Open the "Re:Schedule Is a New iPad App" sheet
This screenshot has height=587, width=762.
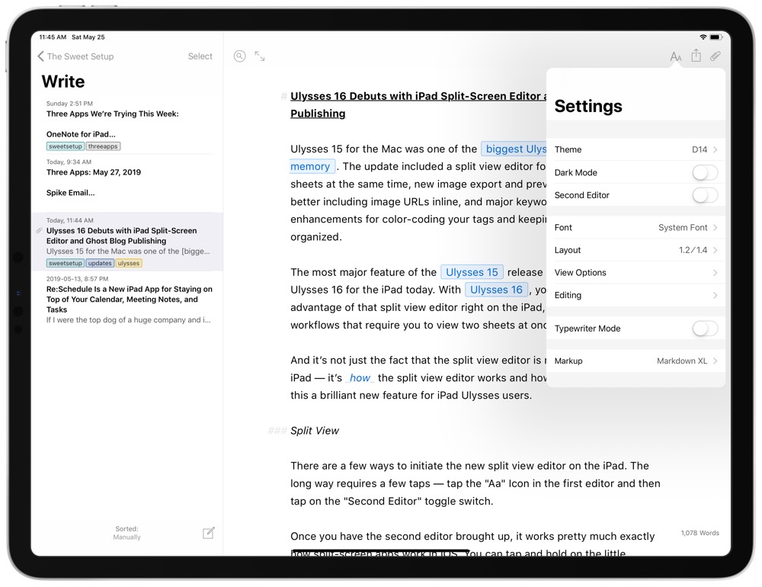(x=127, y=300)
